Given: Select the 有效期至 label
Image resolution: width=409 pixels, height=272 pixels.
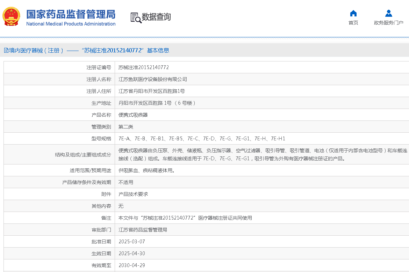Looking at the screenshot, I should (101, 265).
